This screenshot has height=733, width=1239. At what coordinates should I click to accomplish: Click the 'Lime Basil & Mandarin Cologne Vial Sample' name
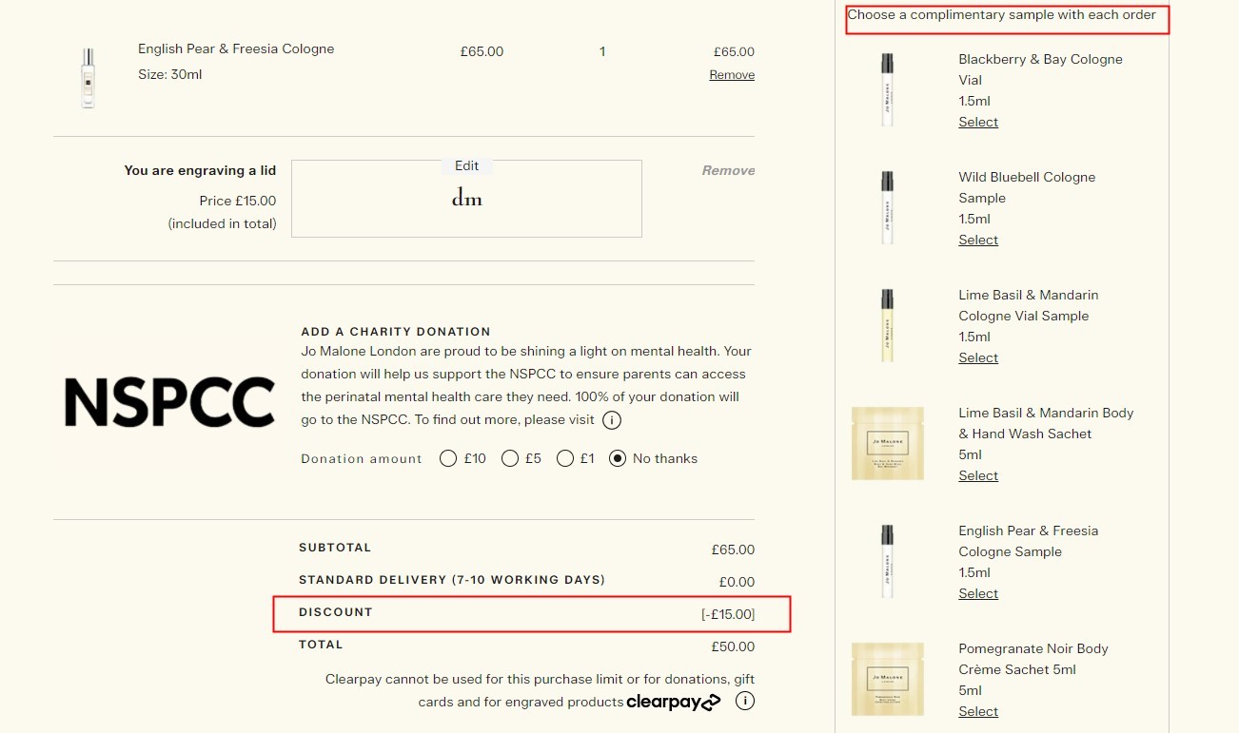(x=1029, y=305)
